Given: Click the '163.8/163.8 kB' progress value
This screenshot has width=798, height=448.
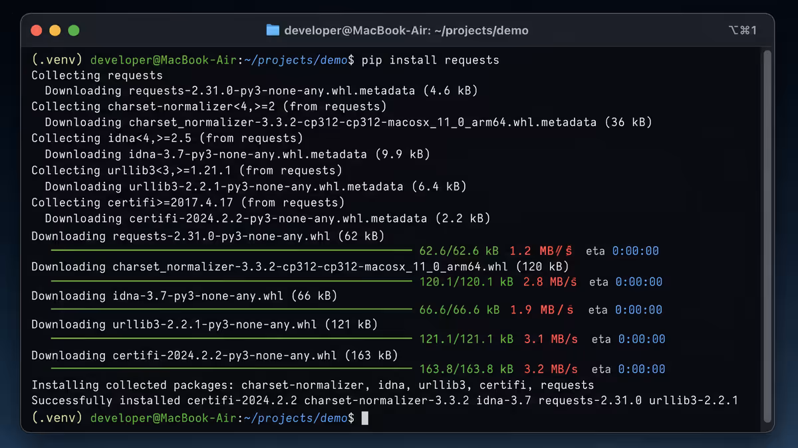Looking at the screenshot, I should tap(466, 369).
